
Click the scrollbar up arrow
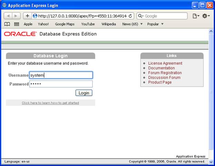pyautogui.click(x=211, y=31)
